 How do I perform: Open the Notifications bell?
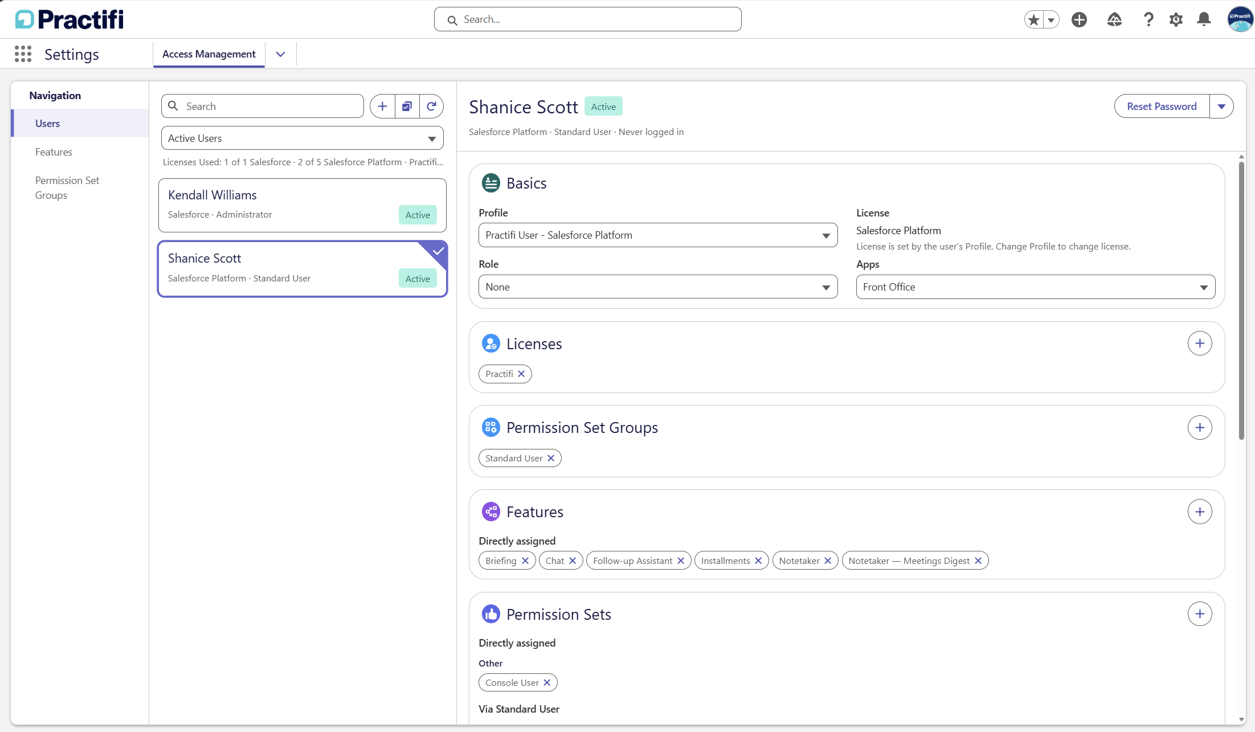pos(1204,20)
